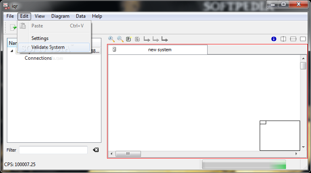Click the scroll up arrow

point(303,58)
